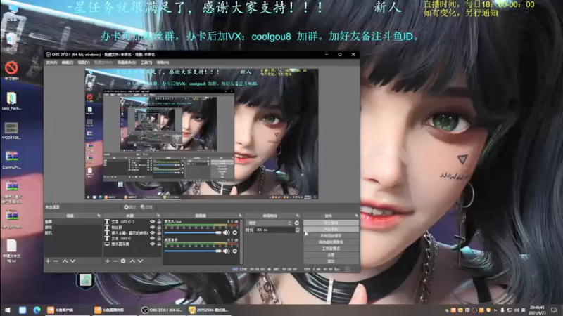Pop out the 转场特效 dock panel
Image resolution: width=563 pixels, height=316 pixels.
pyautogui.click(x=297, y=216)
